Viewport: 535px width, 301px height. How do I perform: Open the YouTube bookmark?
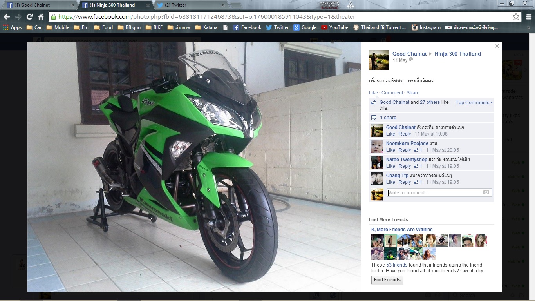click(335, 27)
